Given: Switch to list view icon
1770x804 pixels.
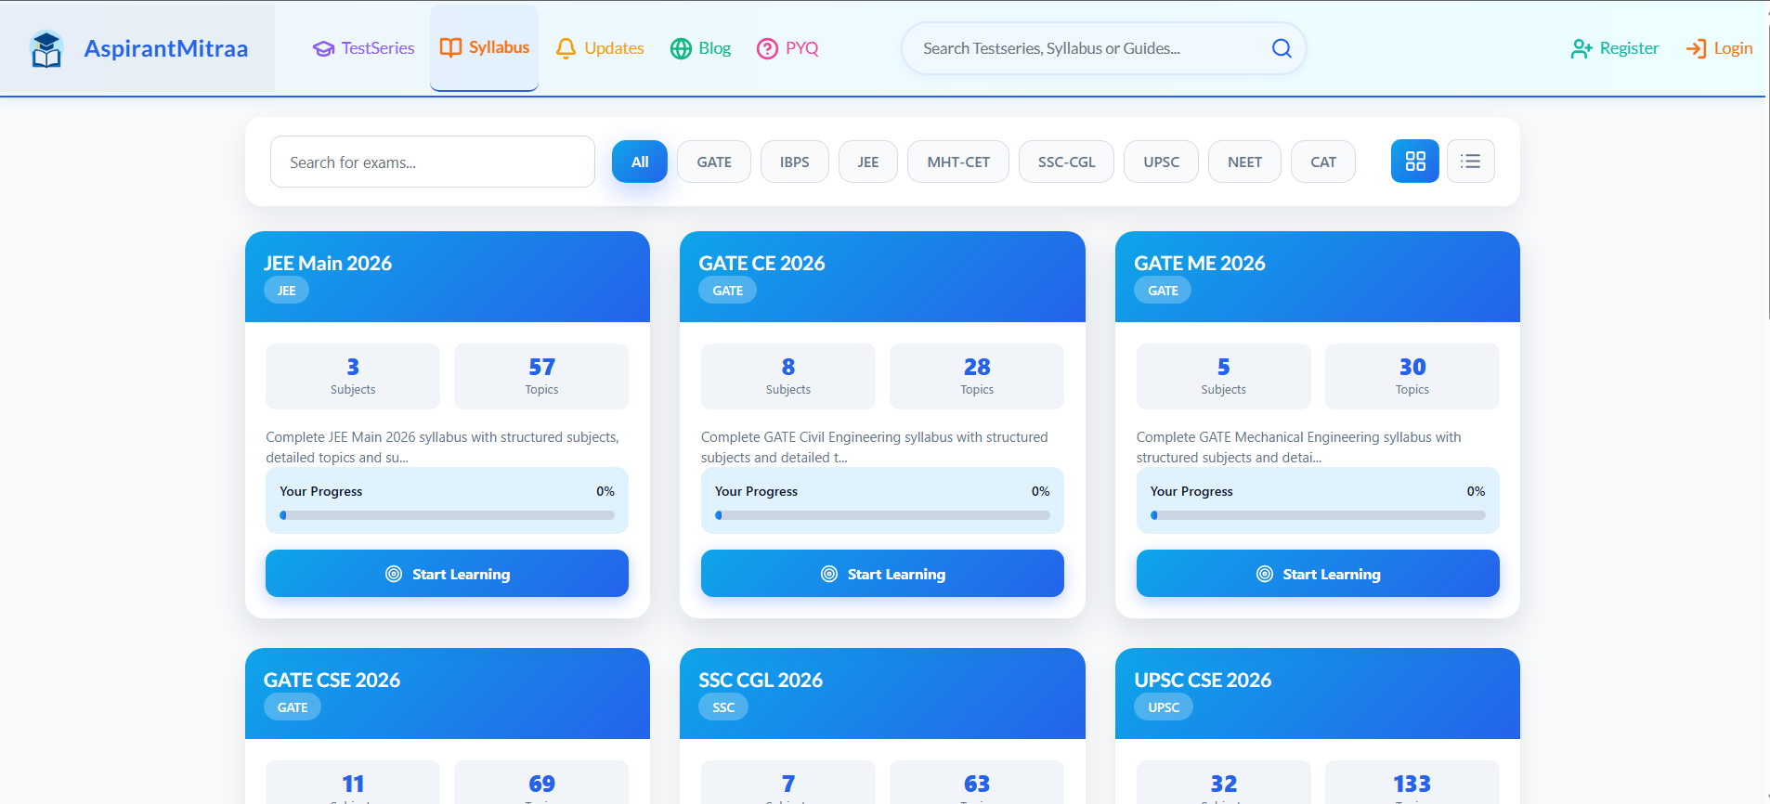Looking at the screenshot, I should pyautogui.click(x=1471, y=162).
